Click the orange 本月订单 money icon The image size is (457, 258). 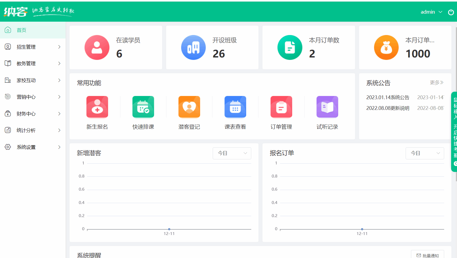pyautogui.click(x=386, y=47)
